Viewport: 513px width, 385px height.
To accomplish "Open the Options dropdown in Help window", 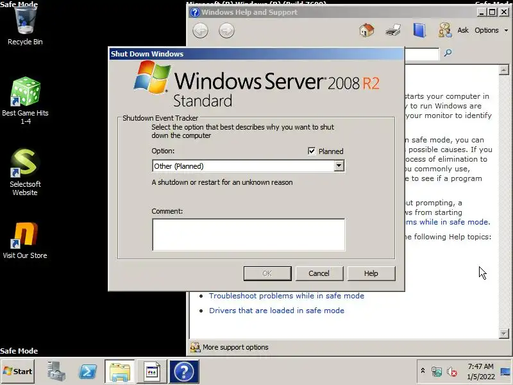I will click(x=491, y=30).
